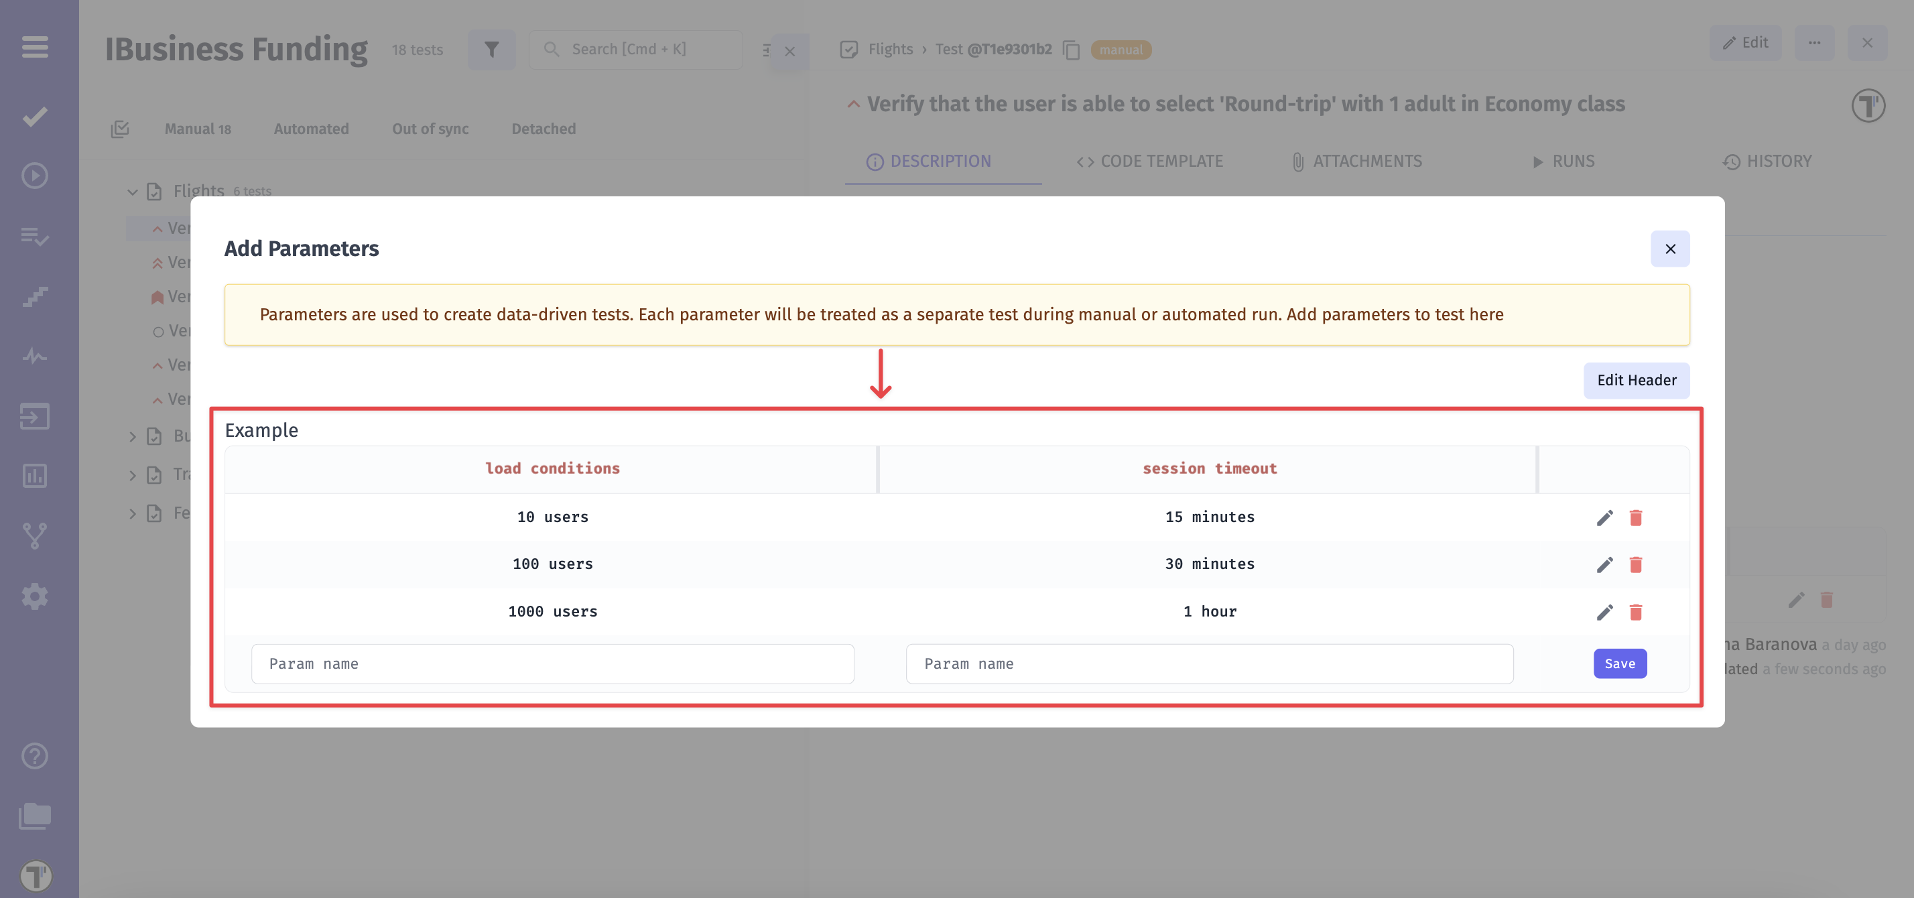Open the Reports bar chart icon
The image size is (1914, 898).
click(34, 475)
